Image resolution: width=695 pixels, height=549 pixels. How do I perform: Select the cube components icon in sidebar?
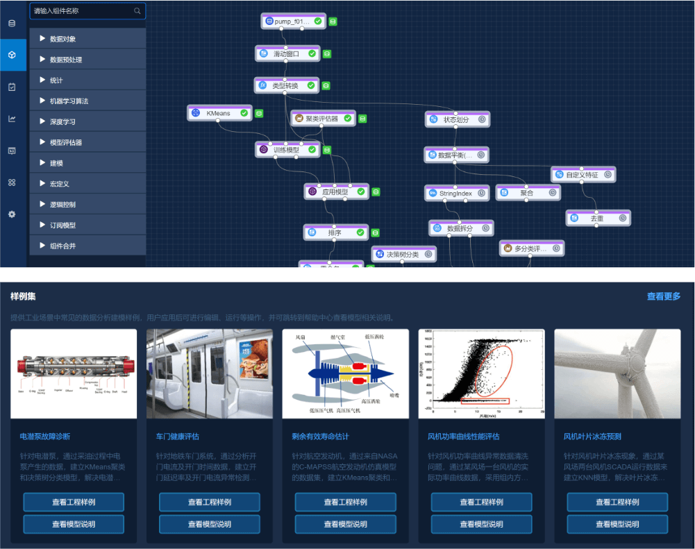click(x=11, y=55)
